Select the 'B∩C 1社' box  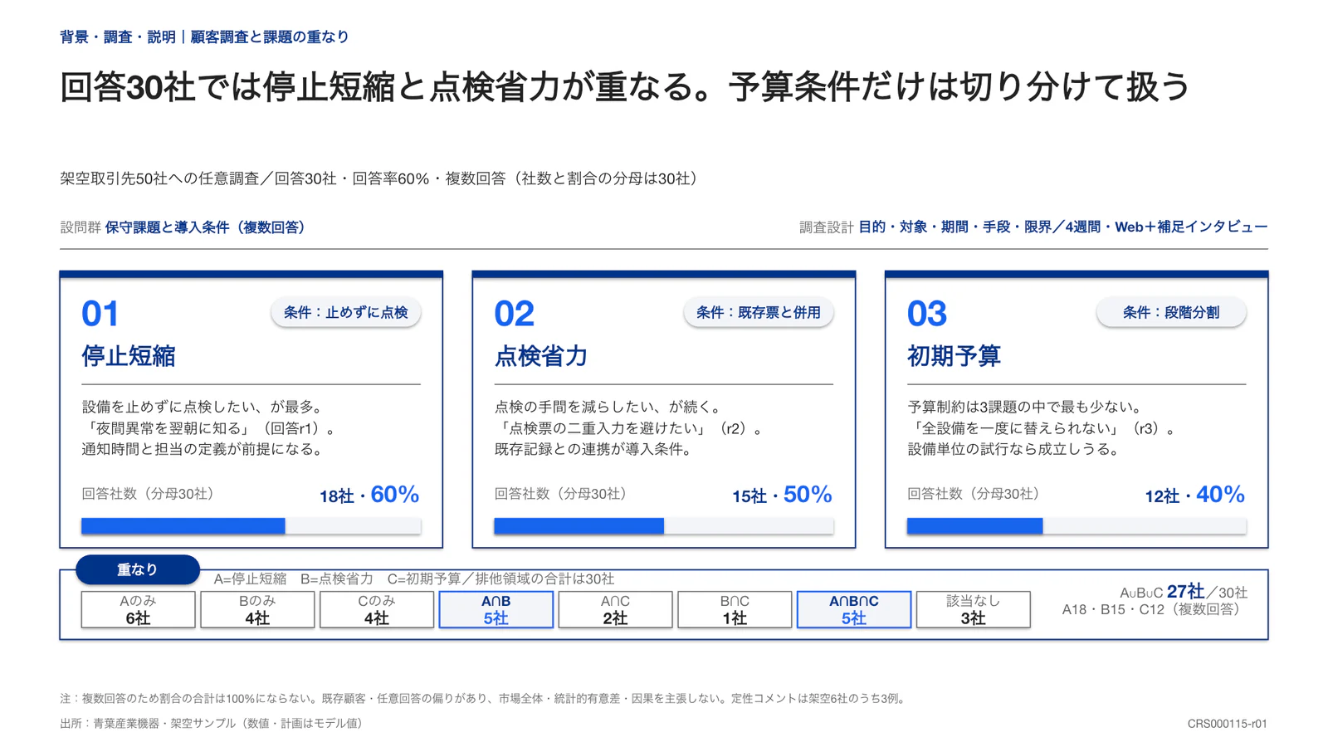point(735,609)
